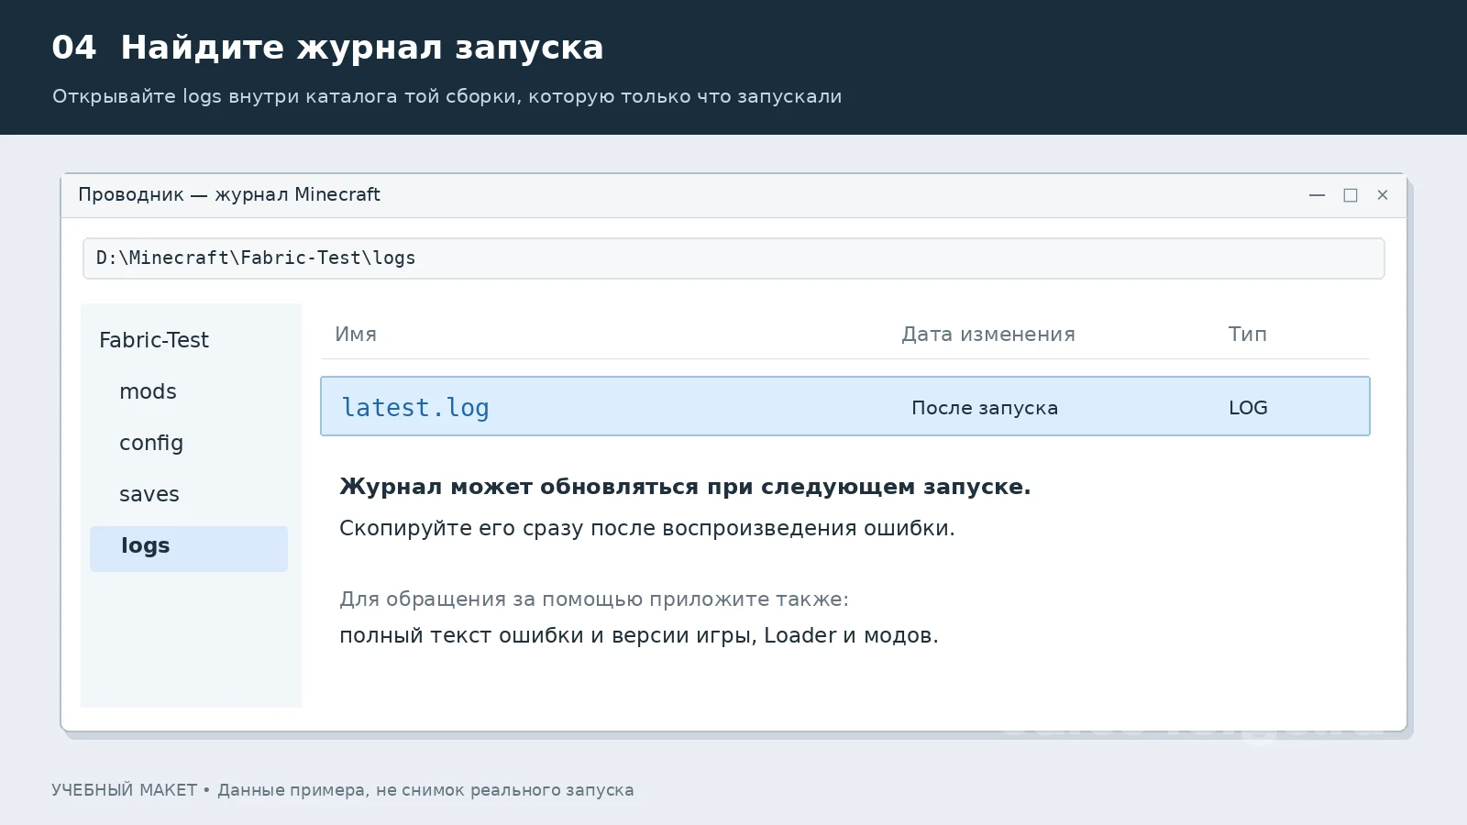Open the saves folder in sidebar

pos(149,494)
